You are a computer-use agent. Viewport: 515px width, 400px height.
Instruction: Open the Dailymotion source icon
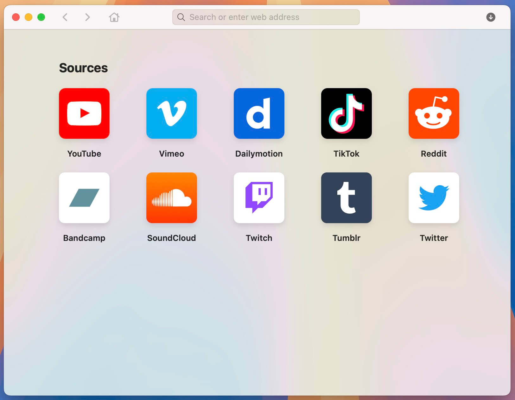259,113
